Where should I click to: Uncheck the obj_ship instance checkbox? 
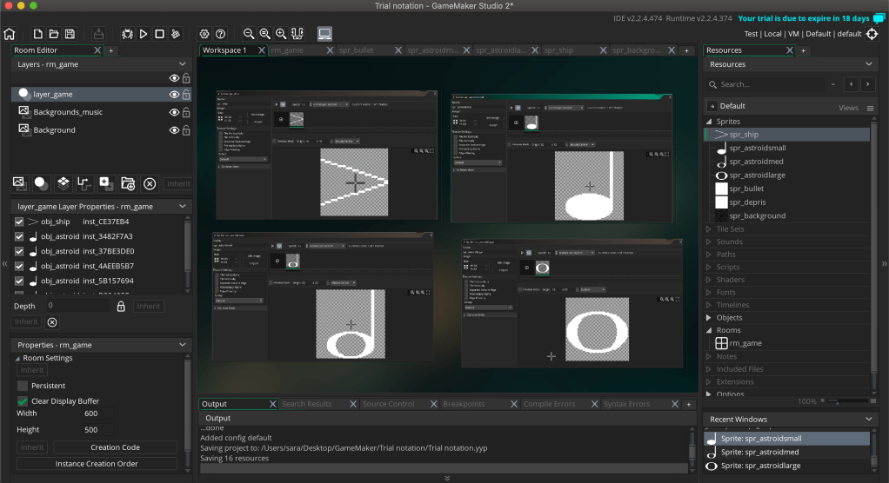coord(19,222)
